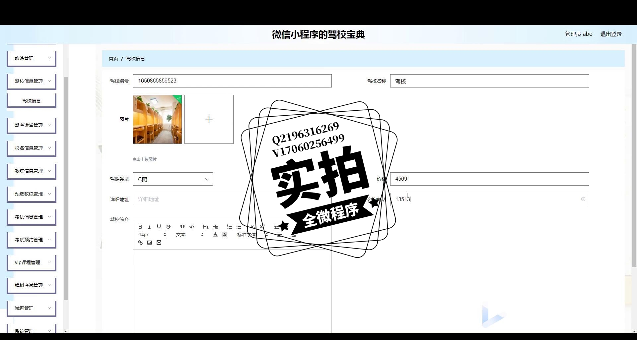
Task: Expand the 试题管理 menu
Action: pyautogui.click(x=32, y=308)
